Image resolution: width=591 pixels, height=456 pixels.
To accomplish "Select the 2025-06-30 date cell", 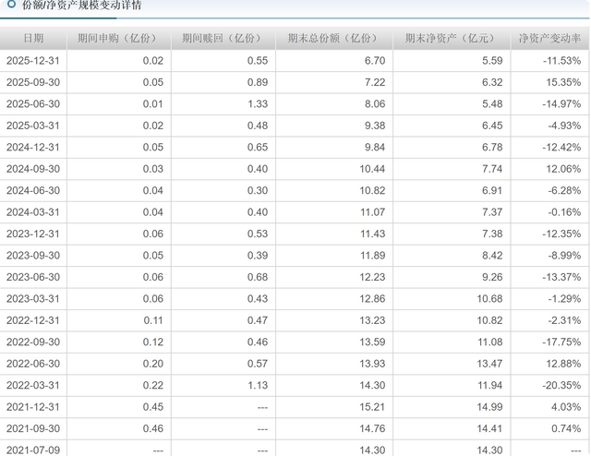I will click(33, 103).
